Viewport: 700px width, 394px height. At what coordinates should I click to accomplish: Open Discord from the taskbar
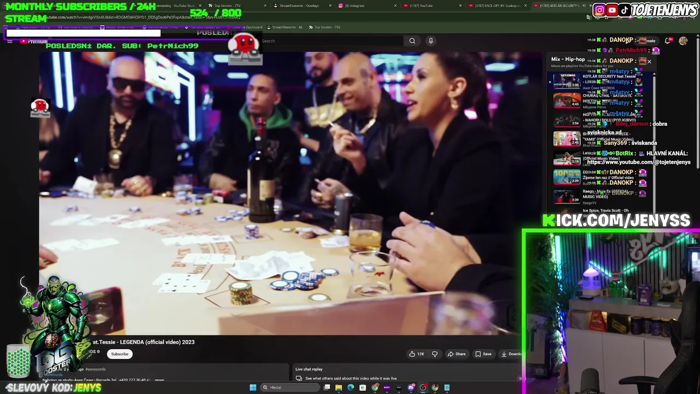411,387
